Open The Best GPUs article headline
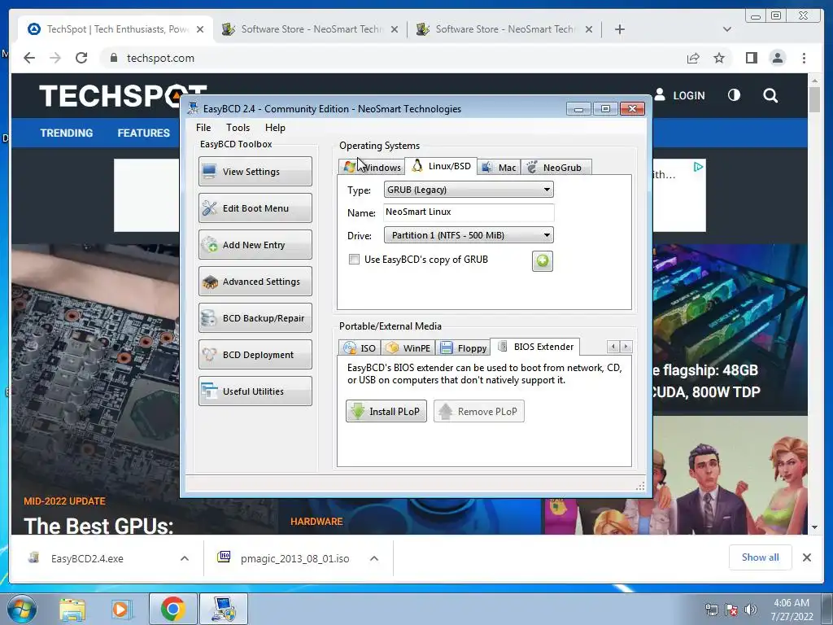Screen dimensions: 833x625 (x=98, y=526)
